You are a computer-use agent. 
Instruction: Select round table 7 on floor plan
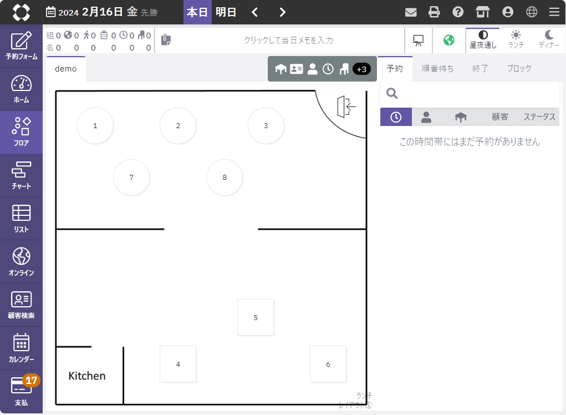(131, 178)
